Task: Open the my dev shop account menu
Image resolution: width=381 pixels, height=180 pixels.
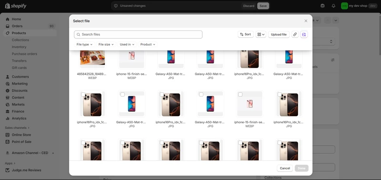Action: coord(359,6)
